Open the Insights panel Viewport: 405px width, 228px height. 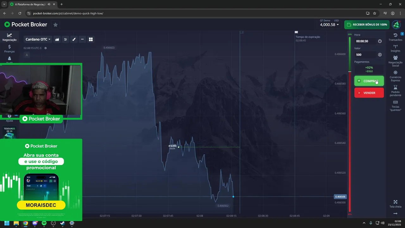pyautogui.click(x=396, y=48)
